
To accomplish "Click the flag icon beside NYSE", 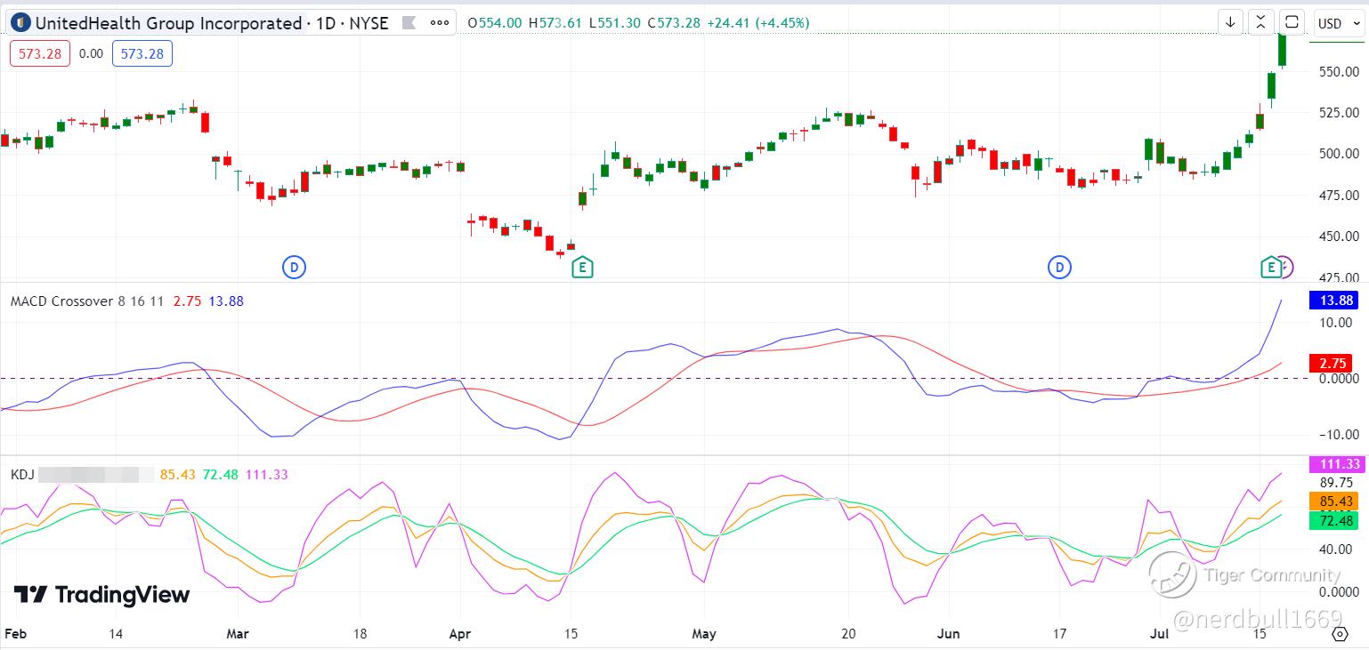I will (x=409, y=23).
